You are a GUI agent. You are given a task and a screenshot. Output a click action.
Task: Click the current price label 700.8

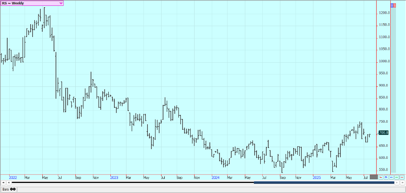click(383, 133)
